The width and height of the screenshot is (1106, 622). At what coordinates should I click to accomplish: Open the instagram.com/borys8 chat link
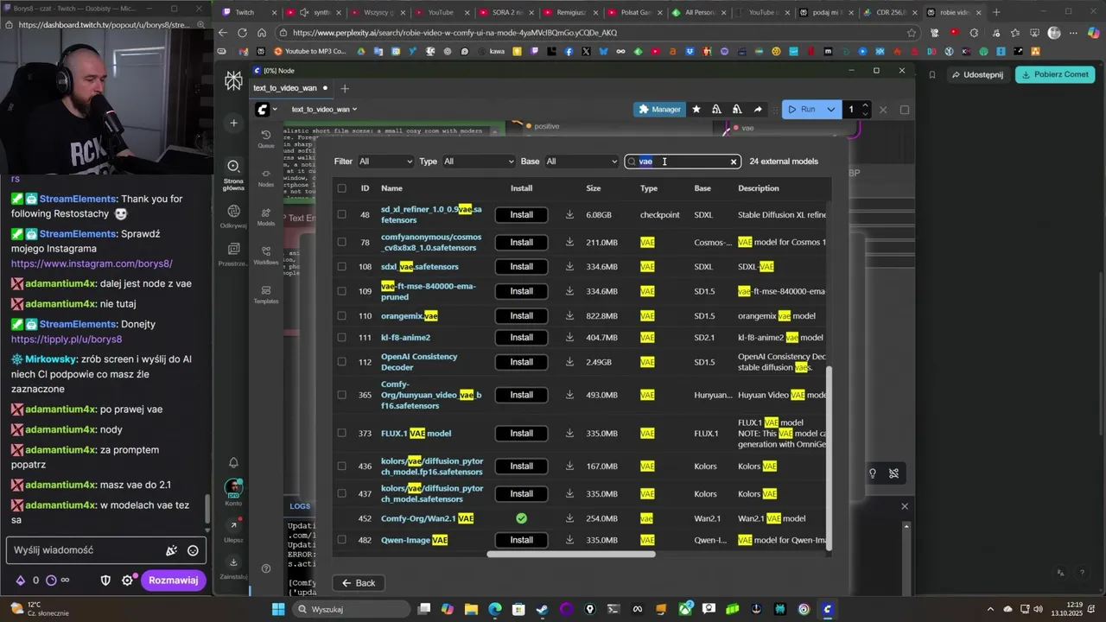pos(92,263)
